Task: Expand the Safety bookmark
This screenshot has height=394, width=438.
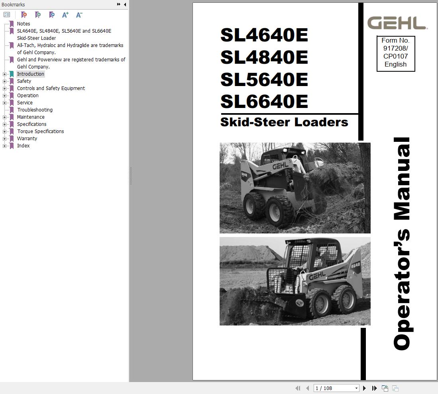Action: (x=4, y=82)
